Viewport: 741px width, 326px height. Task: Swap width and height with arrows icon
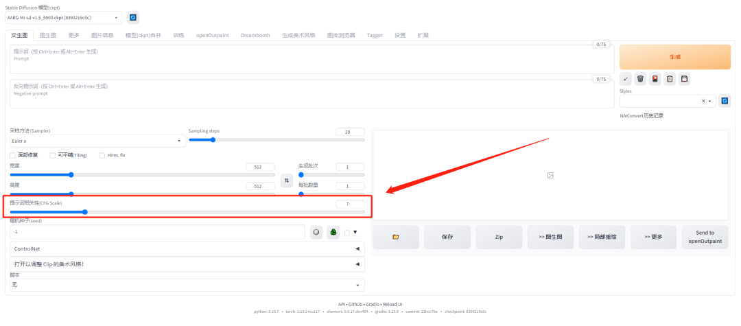[x=286, y=179]
